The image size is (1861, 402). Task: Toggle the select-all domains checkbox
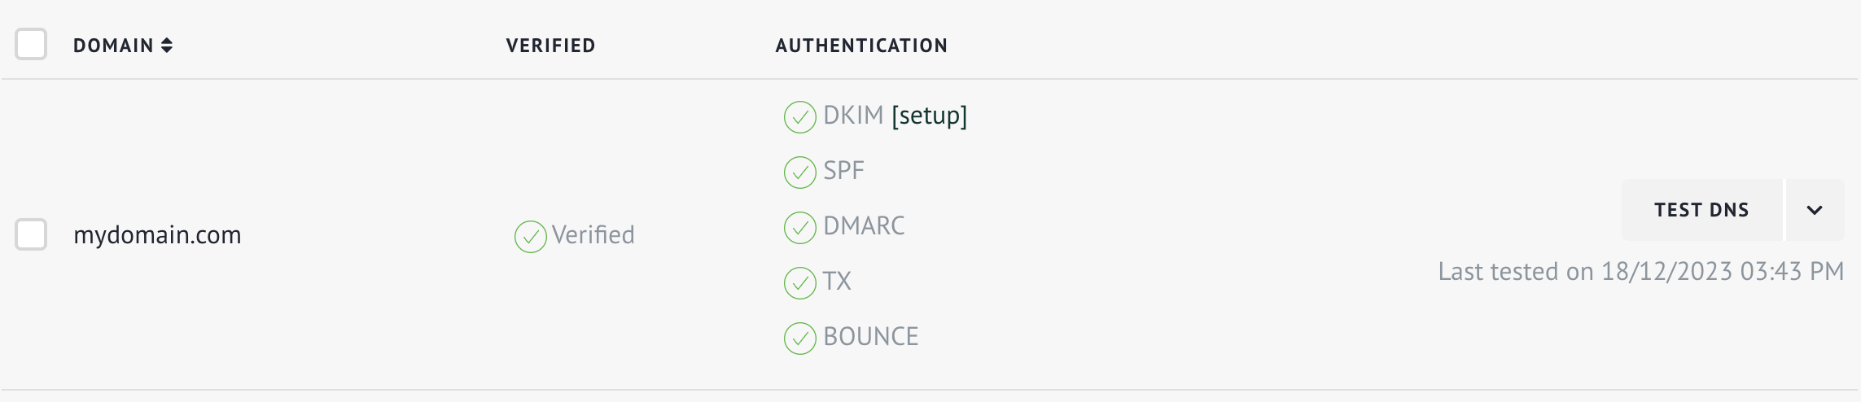pos(31,44)
